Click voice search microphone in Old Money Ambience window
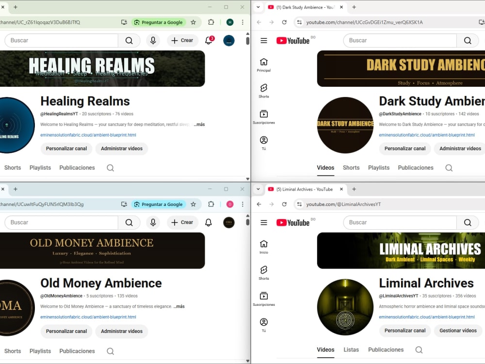The image size is (485, 364). click(x=153, y=222)
